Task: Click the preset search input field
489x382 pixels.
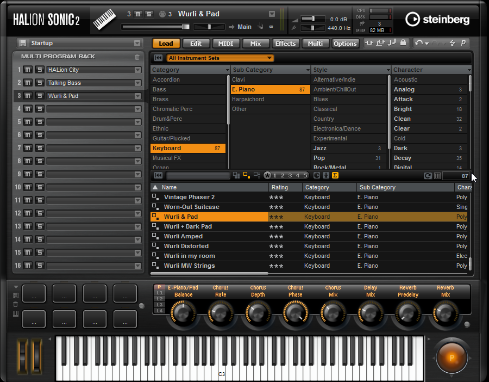Action: tap(198, 176)
